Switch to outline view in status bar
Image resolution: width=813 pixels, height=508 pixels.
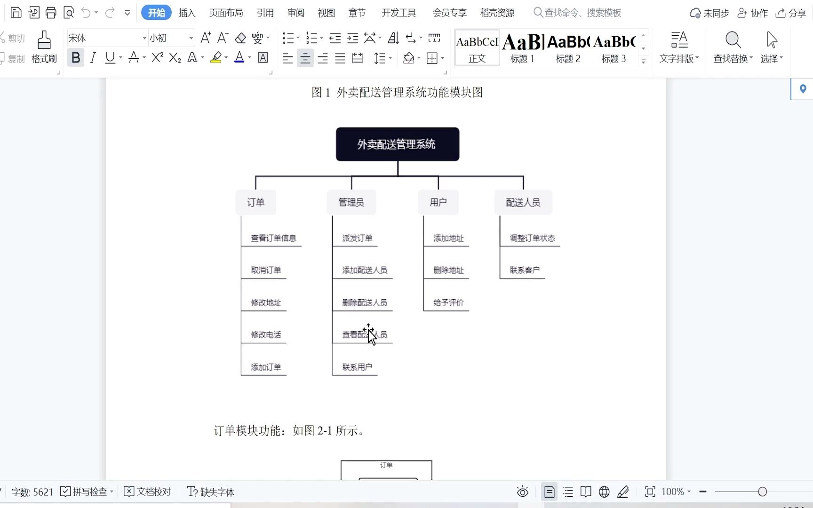[568, 492]
